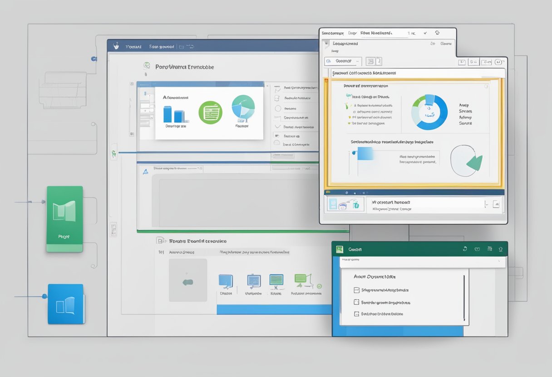Click the green image icon in dark green title bar
The width and height of the screenshot is (552, 377).
(x=339, y=249)
